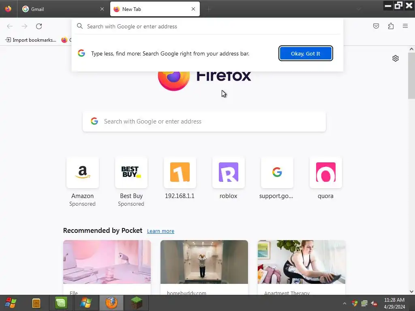Click Import bookmarks in bookmarks toolbar
The width and height of the screenshot is (415, 311).
pyautogui.click(x=31, y=40)
